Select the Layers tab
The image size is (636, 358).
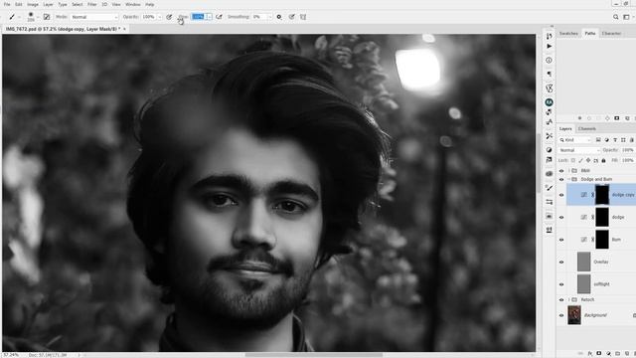click(565, 128)
